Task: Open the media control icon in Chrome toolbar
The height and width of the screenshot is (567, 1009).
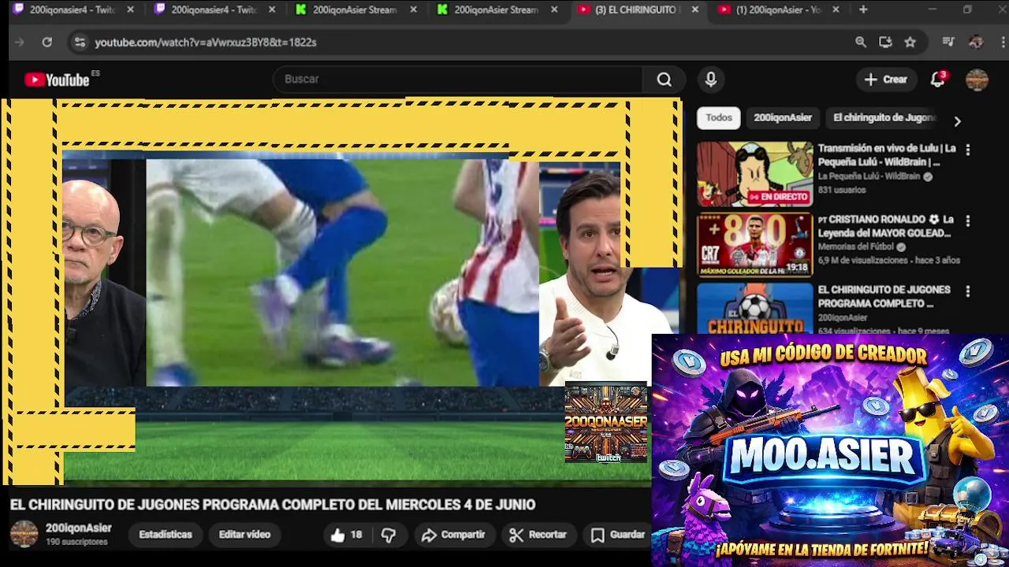Action: tap(948, 43)
